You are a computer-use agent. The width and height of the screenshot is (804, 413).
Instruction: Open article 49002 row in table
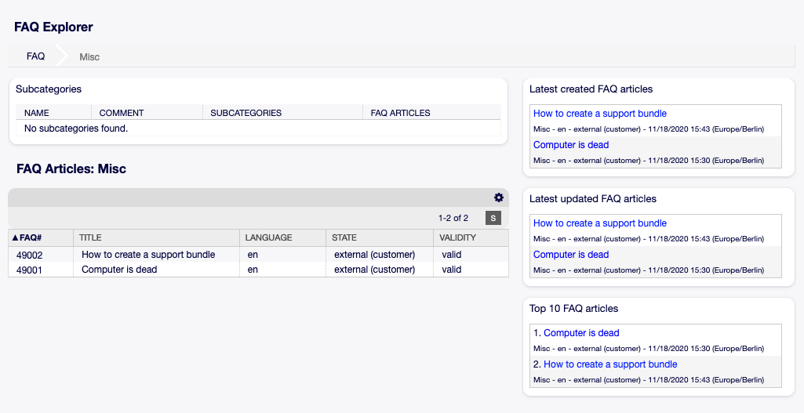30,255
